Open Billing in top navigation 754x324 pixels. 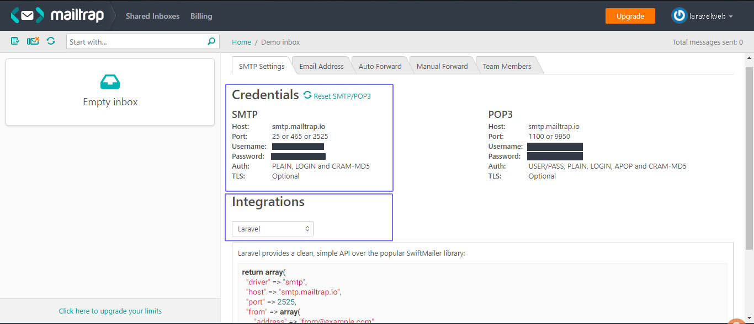pyautogui.click(x=201, y=16)
